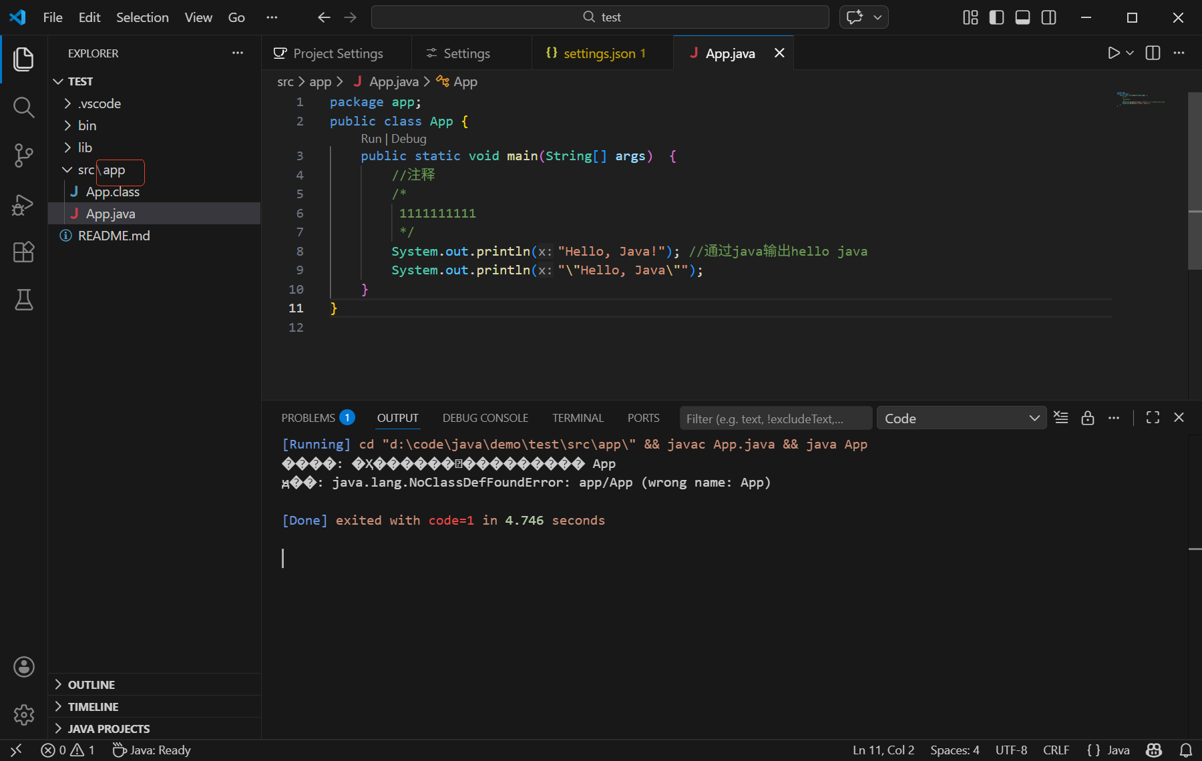Switch to the settings.json tab
1202x761 pixels.
[x=602, y=53]
